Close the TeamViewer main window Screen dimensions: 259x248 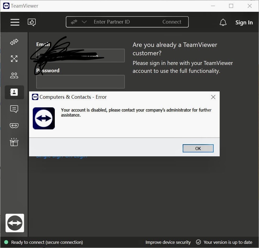(x=250, y=6)
